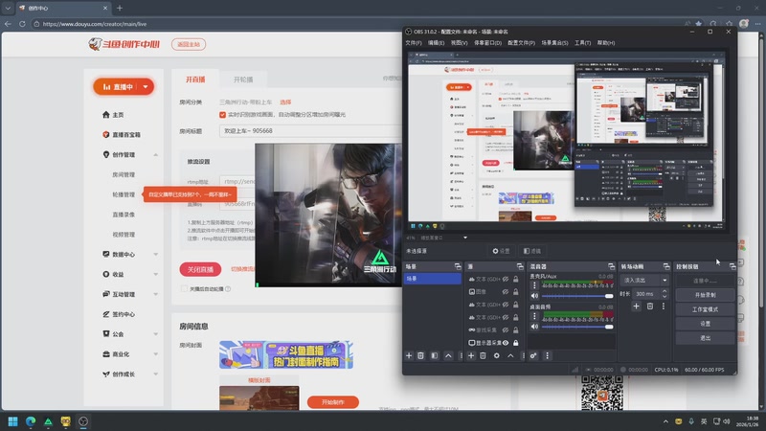766x431 pixels.
Task: Switch to OBS via taskbar icon
Action: 83,421
